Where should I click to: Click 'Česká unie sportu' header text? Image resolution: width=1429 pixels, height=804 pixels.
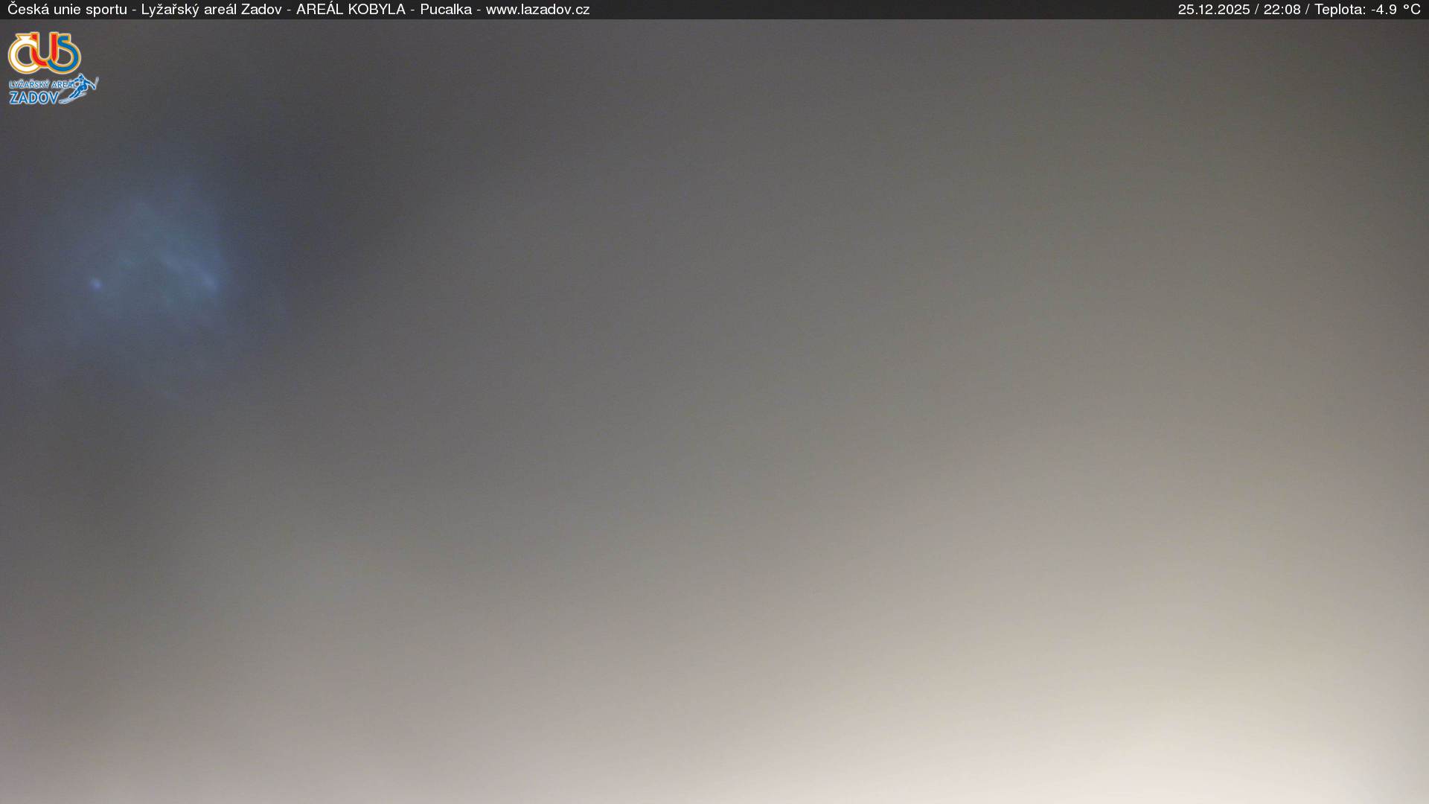click(x=67, y=10)
